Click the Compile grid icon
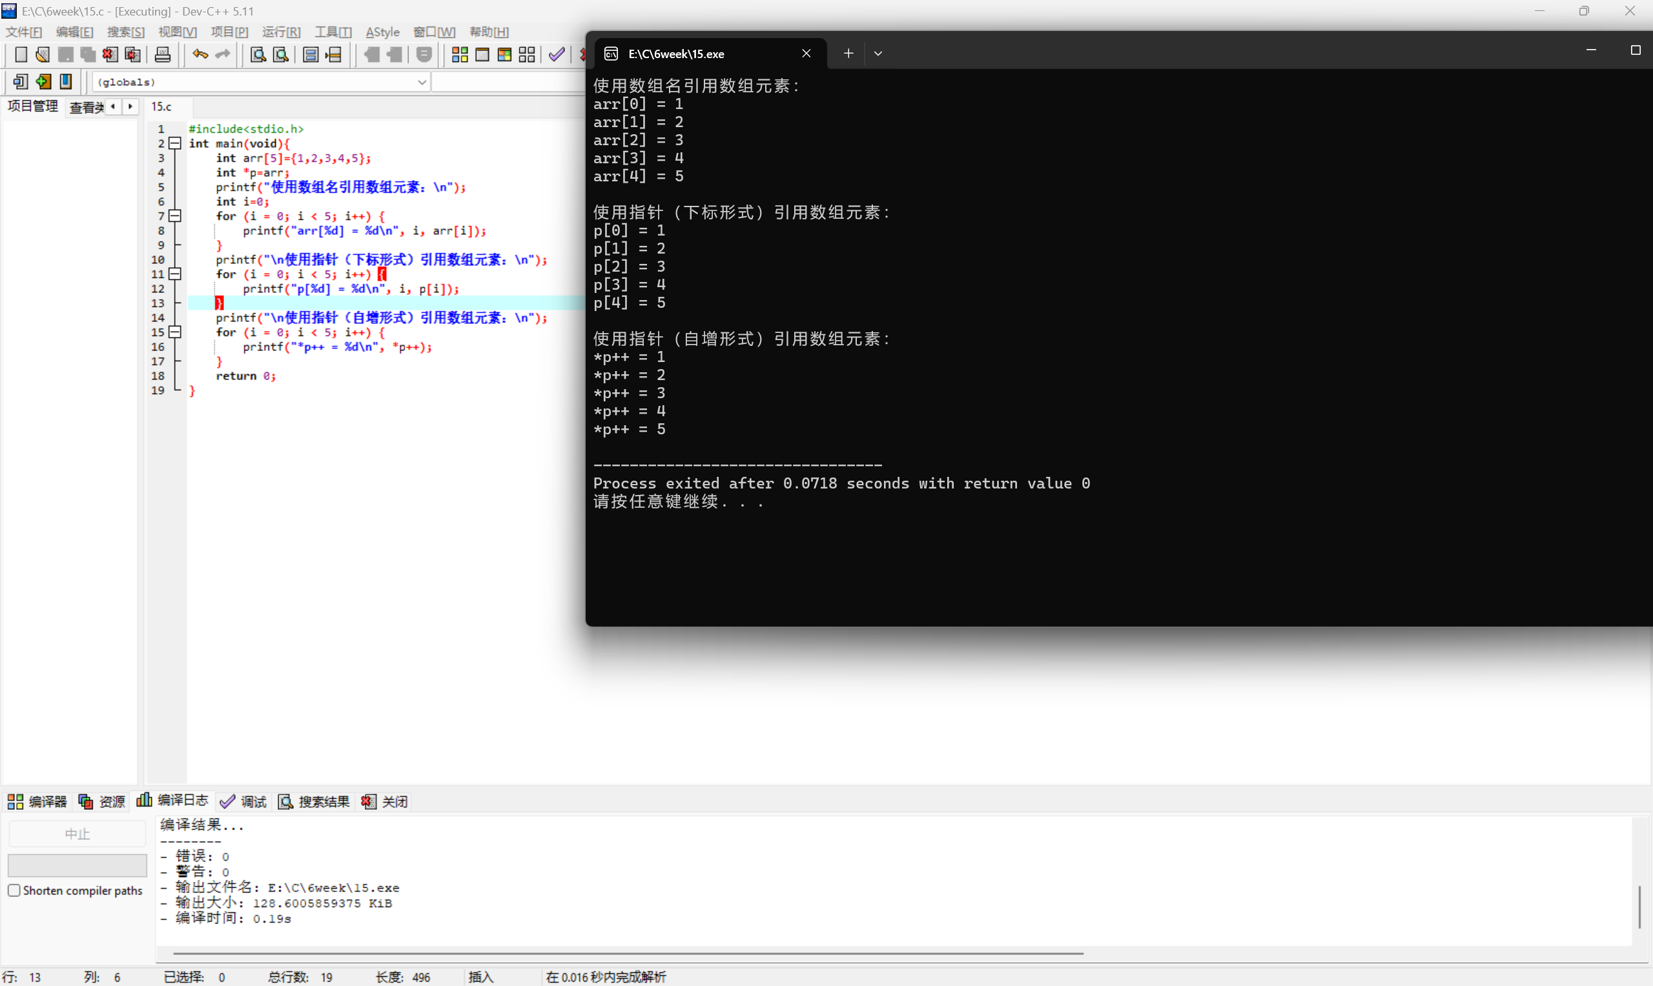1653x986 pixels. [x=459, y=54]
